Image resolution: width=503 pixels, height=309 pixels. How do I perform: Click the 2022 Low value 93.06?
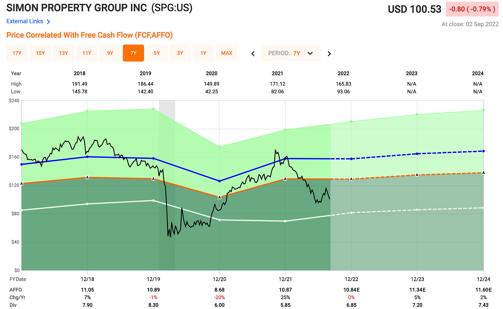pos(343,91)
